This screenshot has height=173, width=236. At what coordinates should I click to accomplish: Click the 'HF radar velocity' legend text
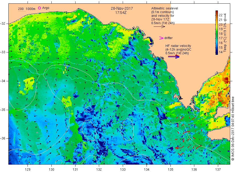point(178,46)
